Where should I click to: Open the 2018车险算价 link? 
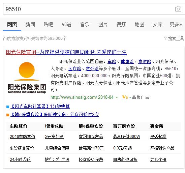tap(23, 137)
